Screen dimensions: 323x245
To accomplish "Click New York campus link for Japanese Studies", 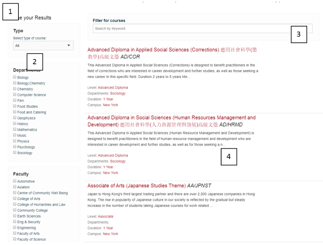I will coord(110,234).
